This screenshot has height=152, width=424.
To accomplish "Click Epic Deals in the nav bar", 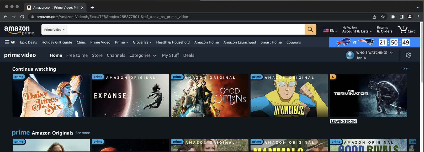I will pos(28,42).
